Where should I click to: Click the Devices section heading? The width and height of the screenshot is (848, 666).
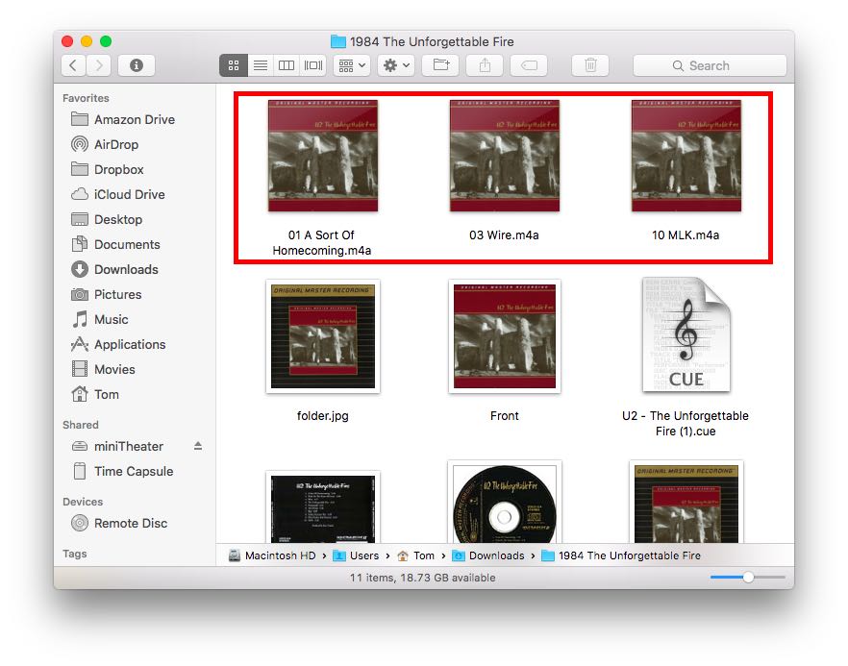[x=83, y=502]
